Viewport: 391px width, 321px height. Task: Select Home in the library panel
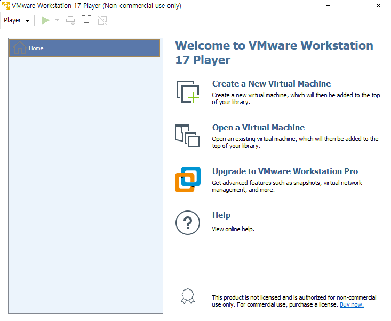(84, 48)
